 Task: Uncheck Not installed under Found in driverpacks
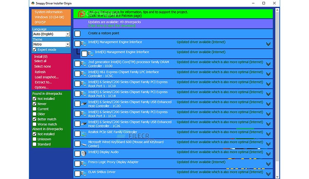34,99
